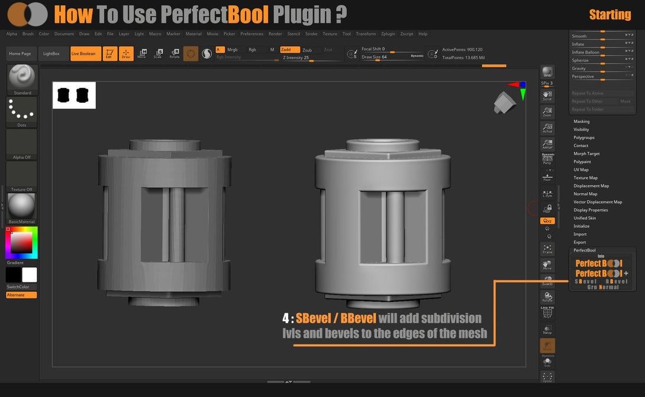Toggle the Live Boolean button
Screen dimensions: 645x397
tap(86, 53)
